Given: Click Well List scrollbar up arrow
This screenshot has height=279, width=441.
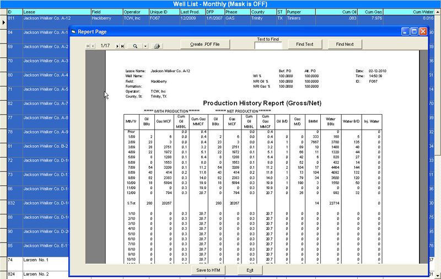Looking at the screenshot, I should click(x=438, y=12).
